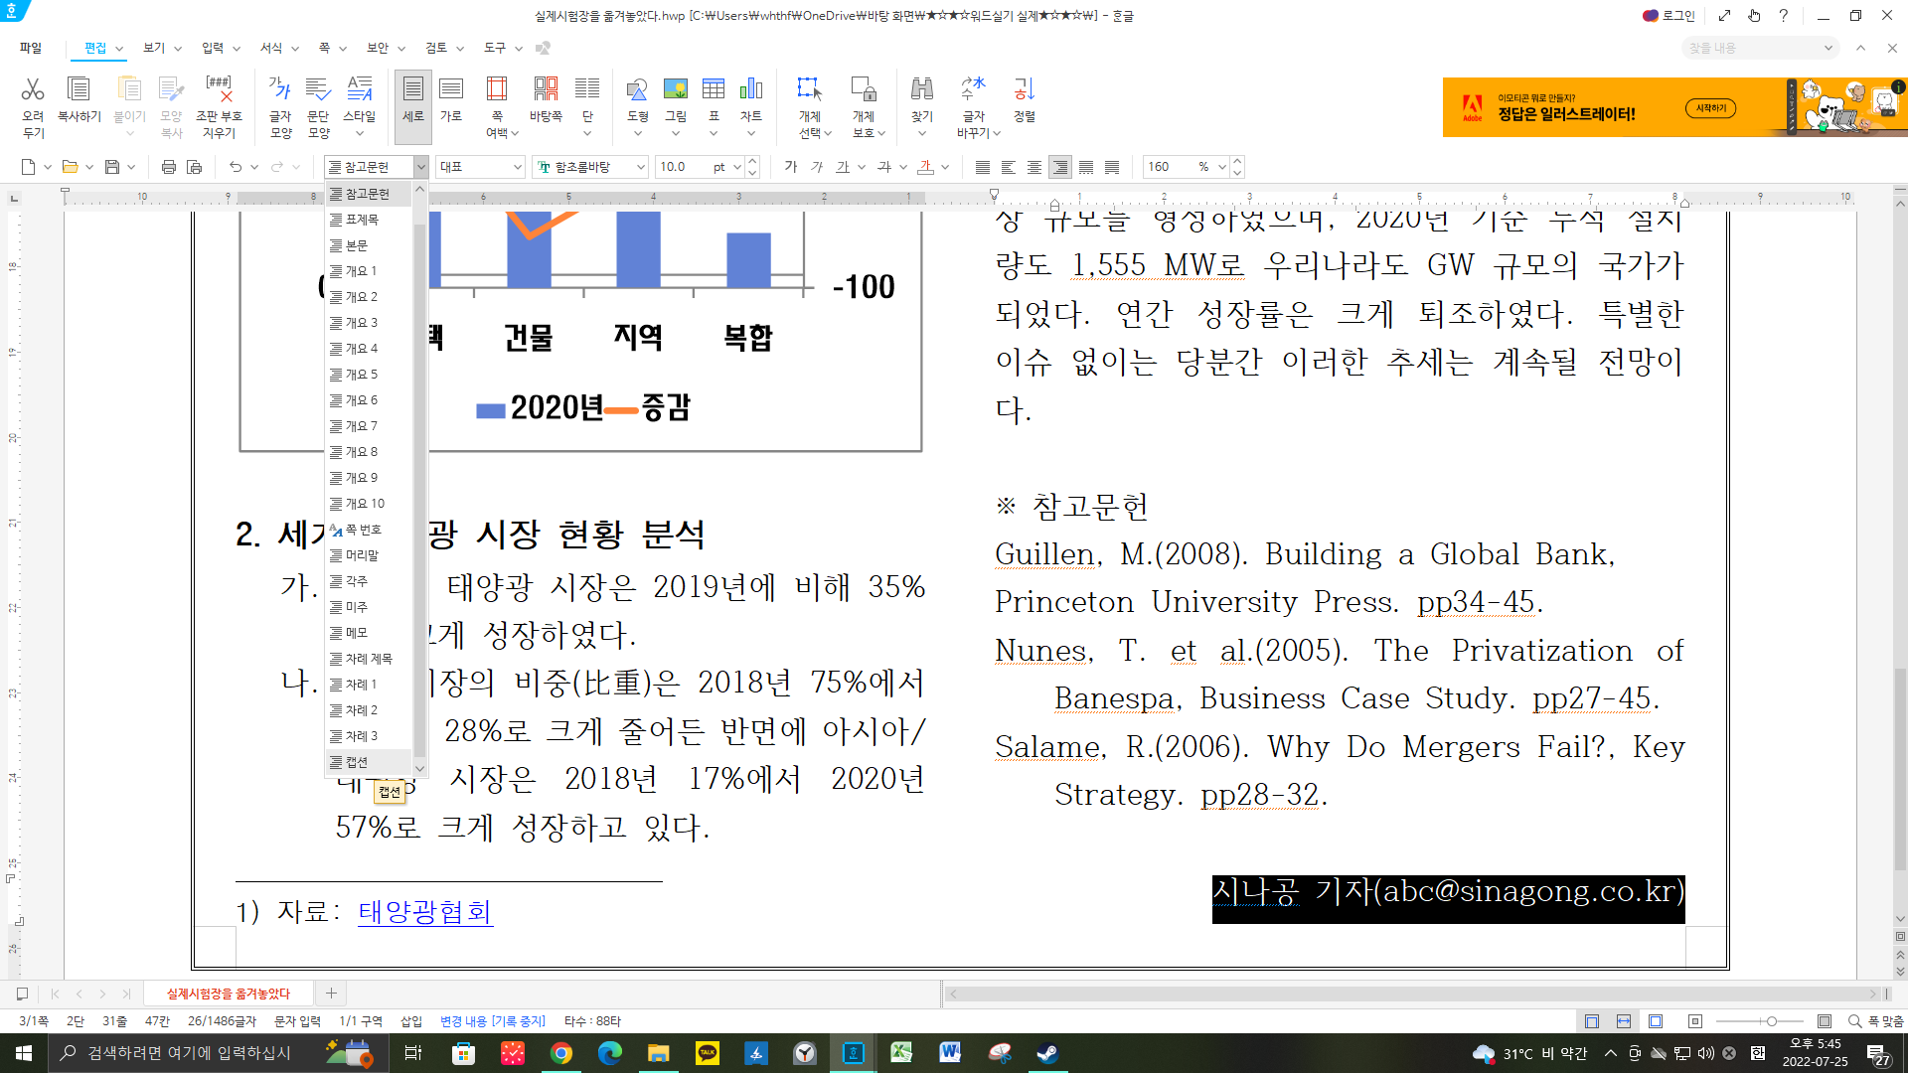The image size is (1908, 1073).
Task: Open the 입력 menu tab
Action: tap(213, 48)
